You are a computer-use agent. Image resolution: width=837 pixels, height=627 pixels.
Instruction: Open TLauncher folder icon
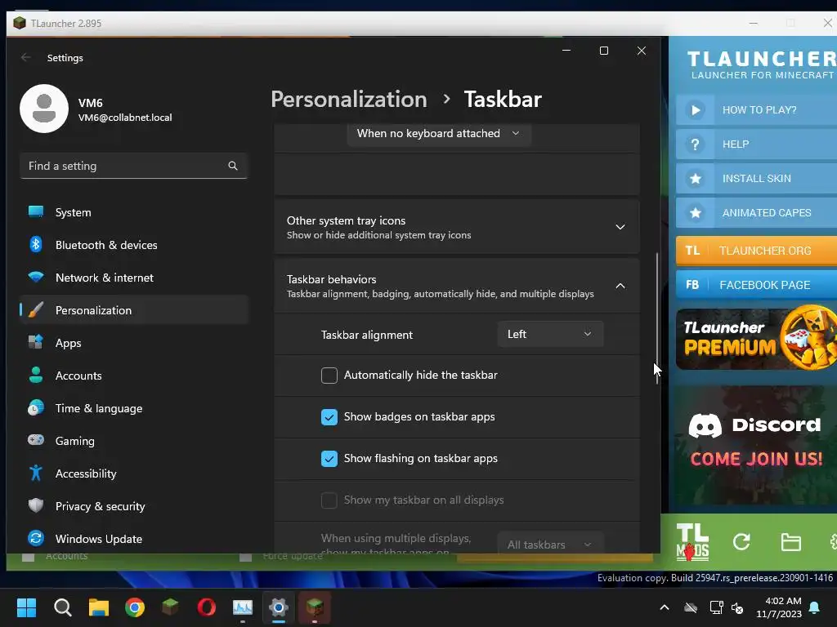click(x=790, y=542)
